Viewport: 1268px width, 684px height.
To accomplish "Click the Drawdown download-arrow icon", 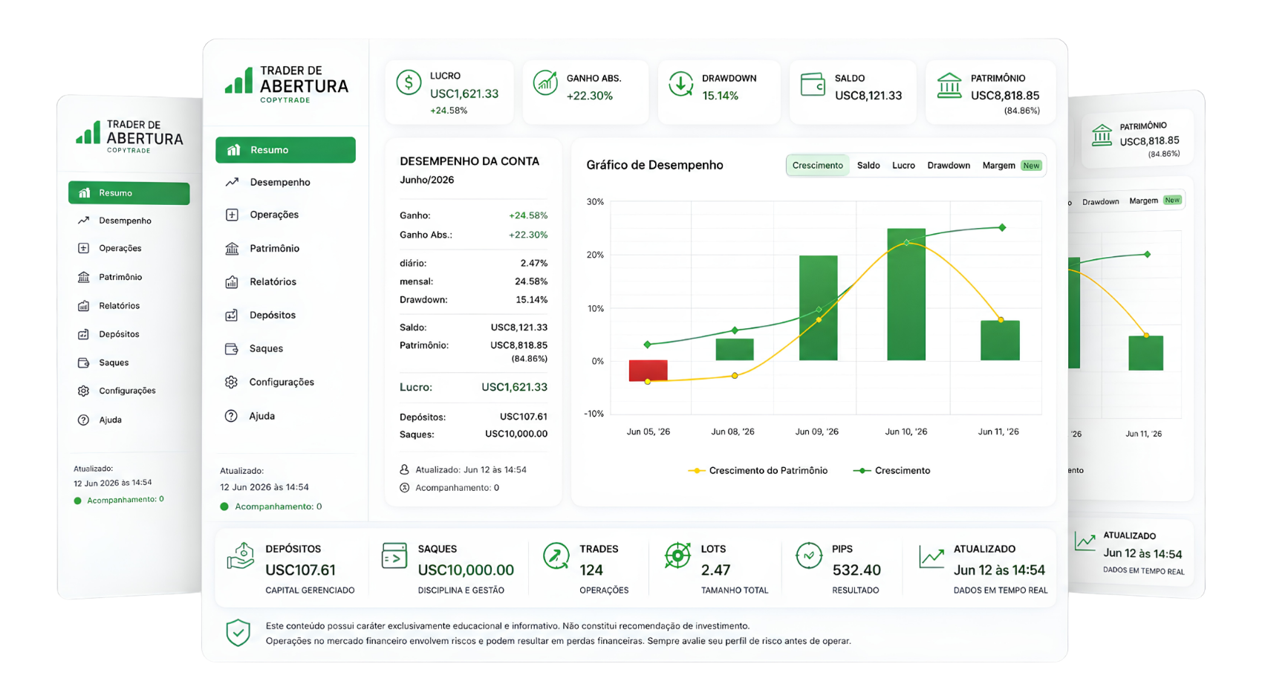I will (x=680, y=83).
